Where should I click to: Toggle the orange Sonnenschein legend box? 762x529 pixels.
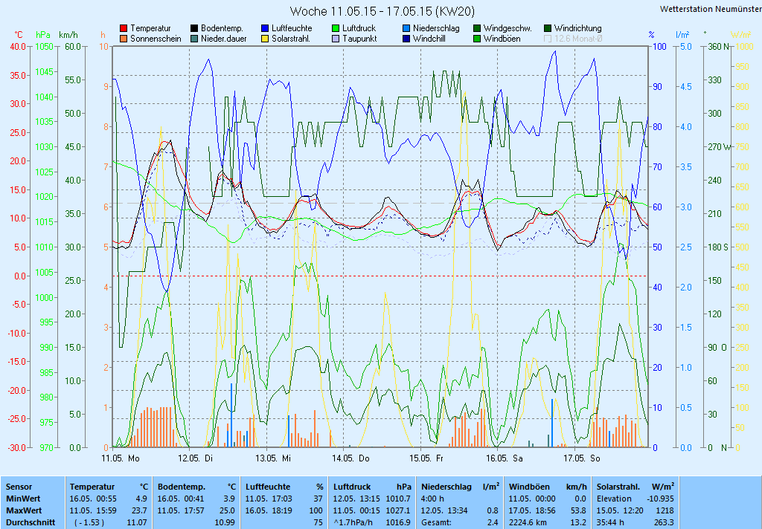point(124,39)
